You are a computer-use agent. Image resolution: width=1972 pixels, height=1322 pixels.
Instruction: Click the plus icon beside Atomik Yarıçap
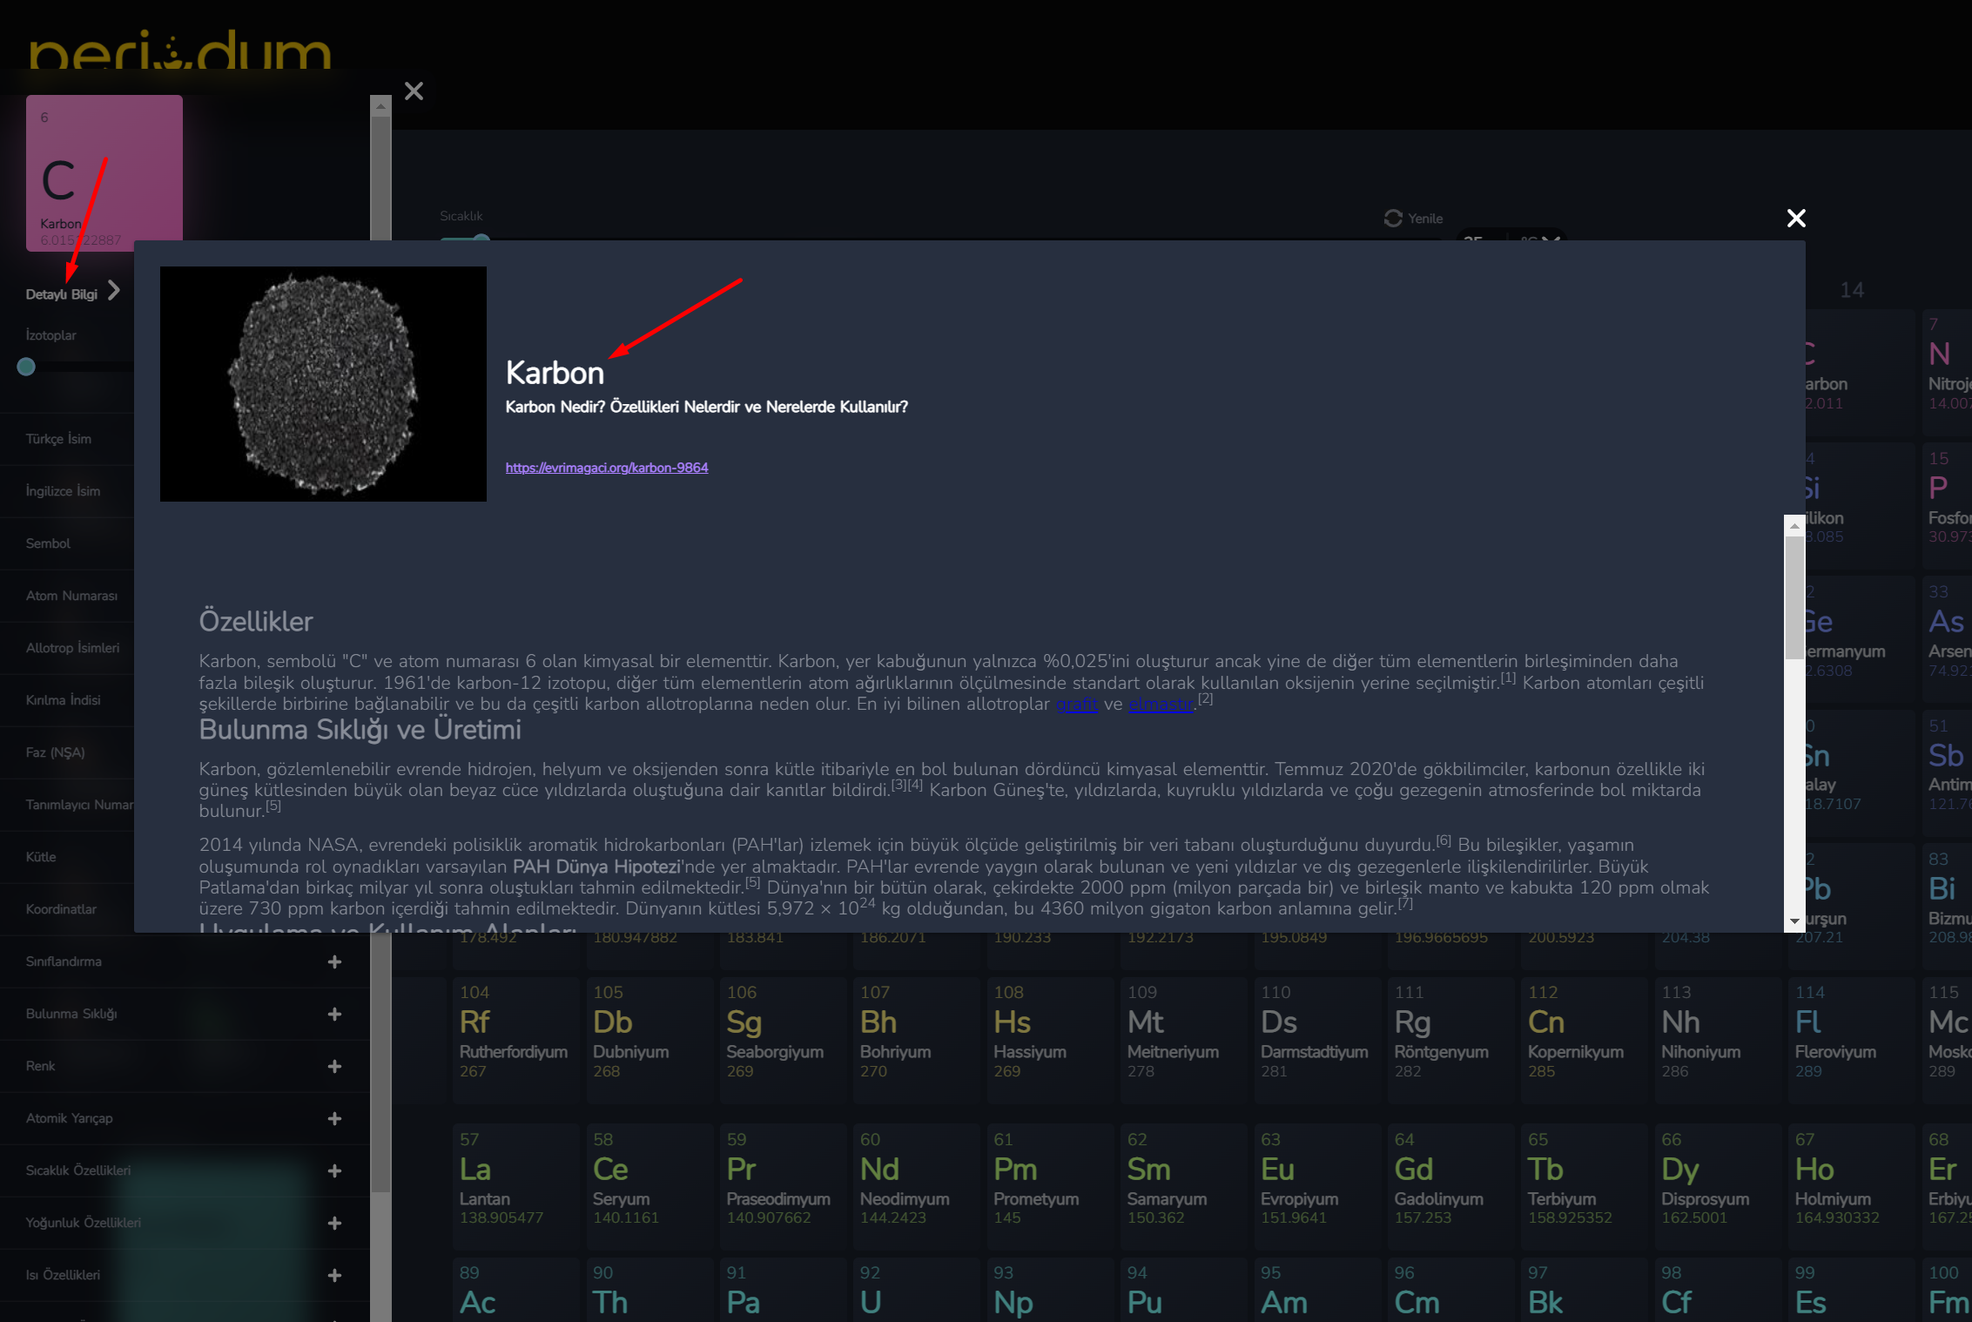tap(334, 1119)
